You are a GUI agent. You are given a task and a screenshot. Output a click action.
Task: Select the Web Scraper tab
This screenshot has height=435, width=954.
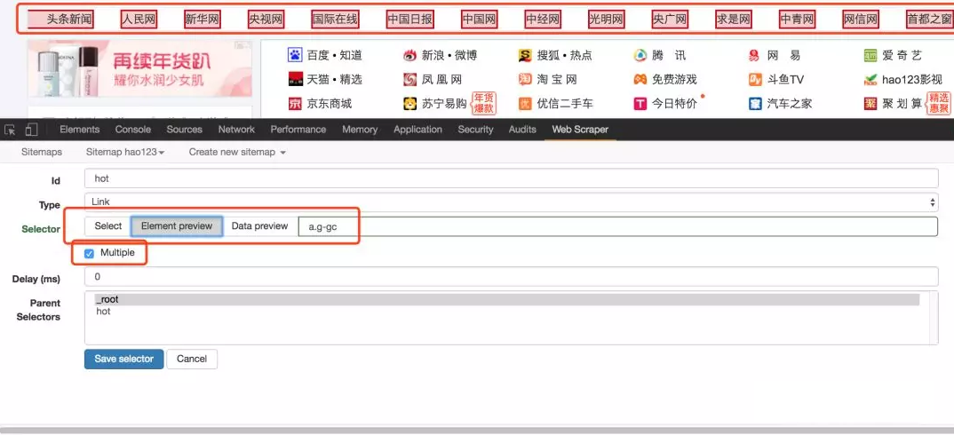(x=580, y=130)
